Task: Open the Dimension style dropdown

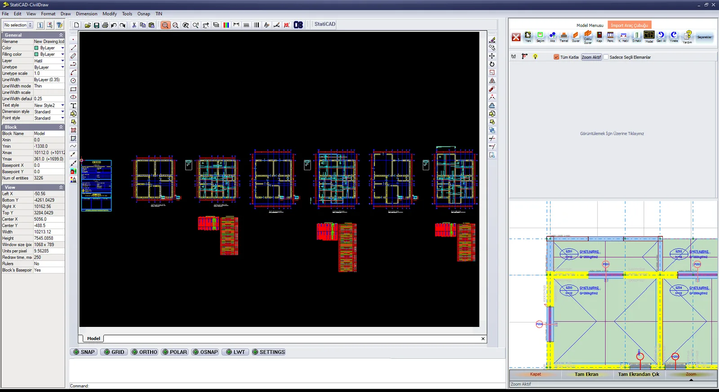Action: pos(62,111)
